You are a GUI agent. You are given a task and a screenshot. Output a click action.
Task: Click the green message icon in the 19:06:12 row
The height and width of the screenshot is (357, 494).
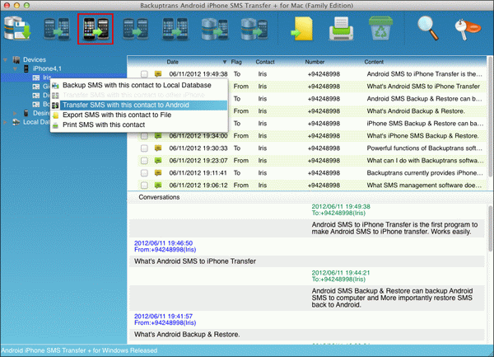pyautogui.click(x=158, y=186)
